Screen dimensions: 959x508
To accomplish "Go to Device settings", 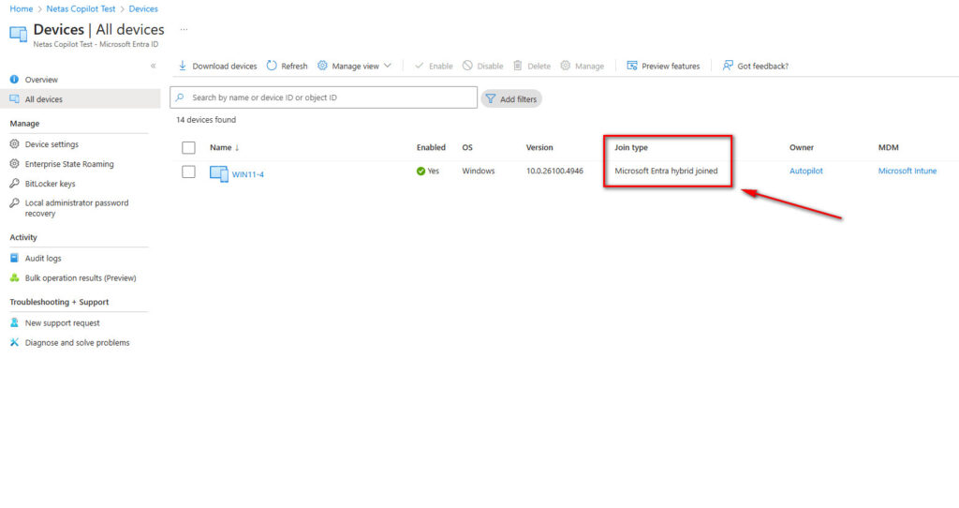I will (52, 144).
